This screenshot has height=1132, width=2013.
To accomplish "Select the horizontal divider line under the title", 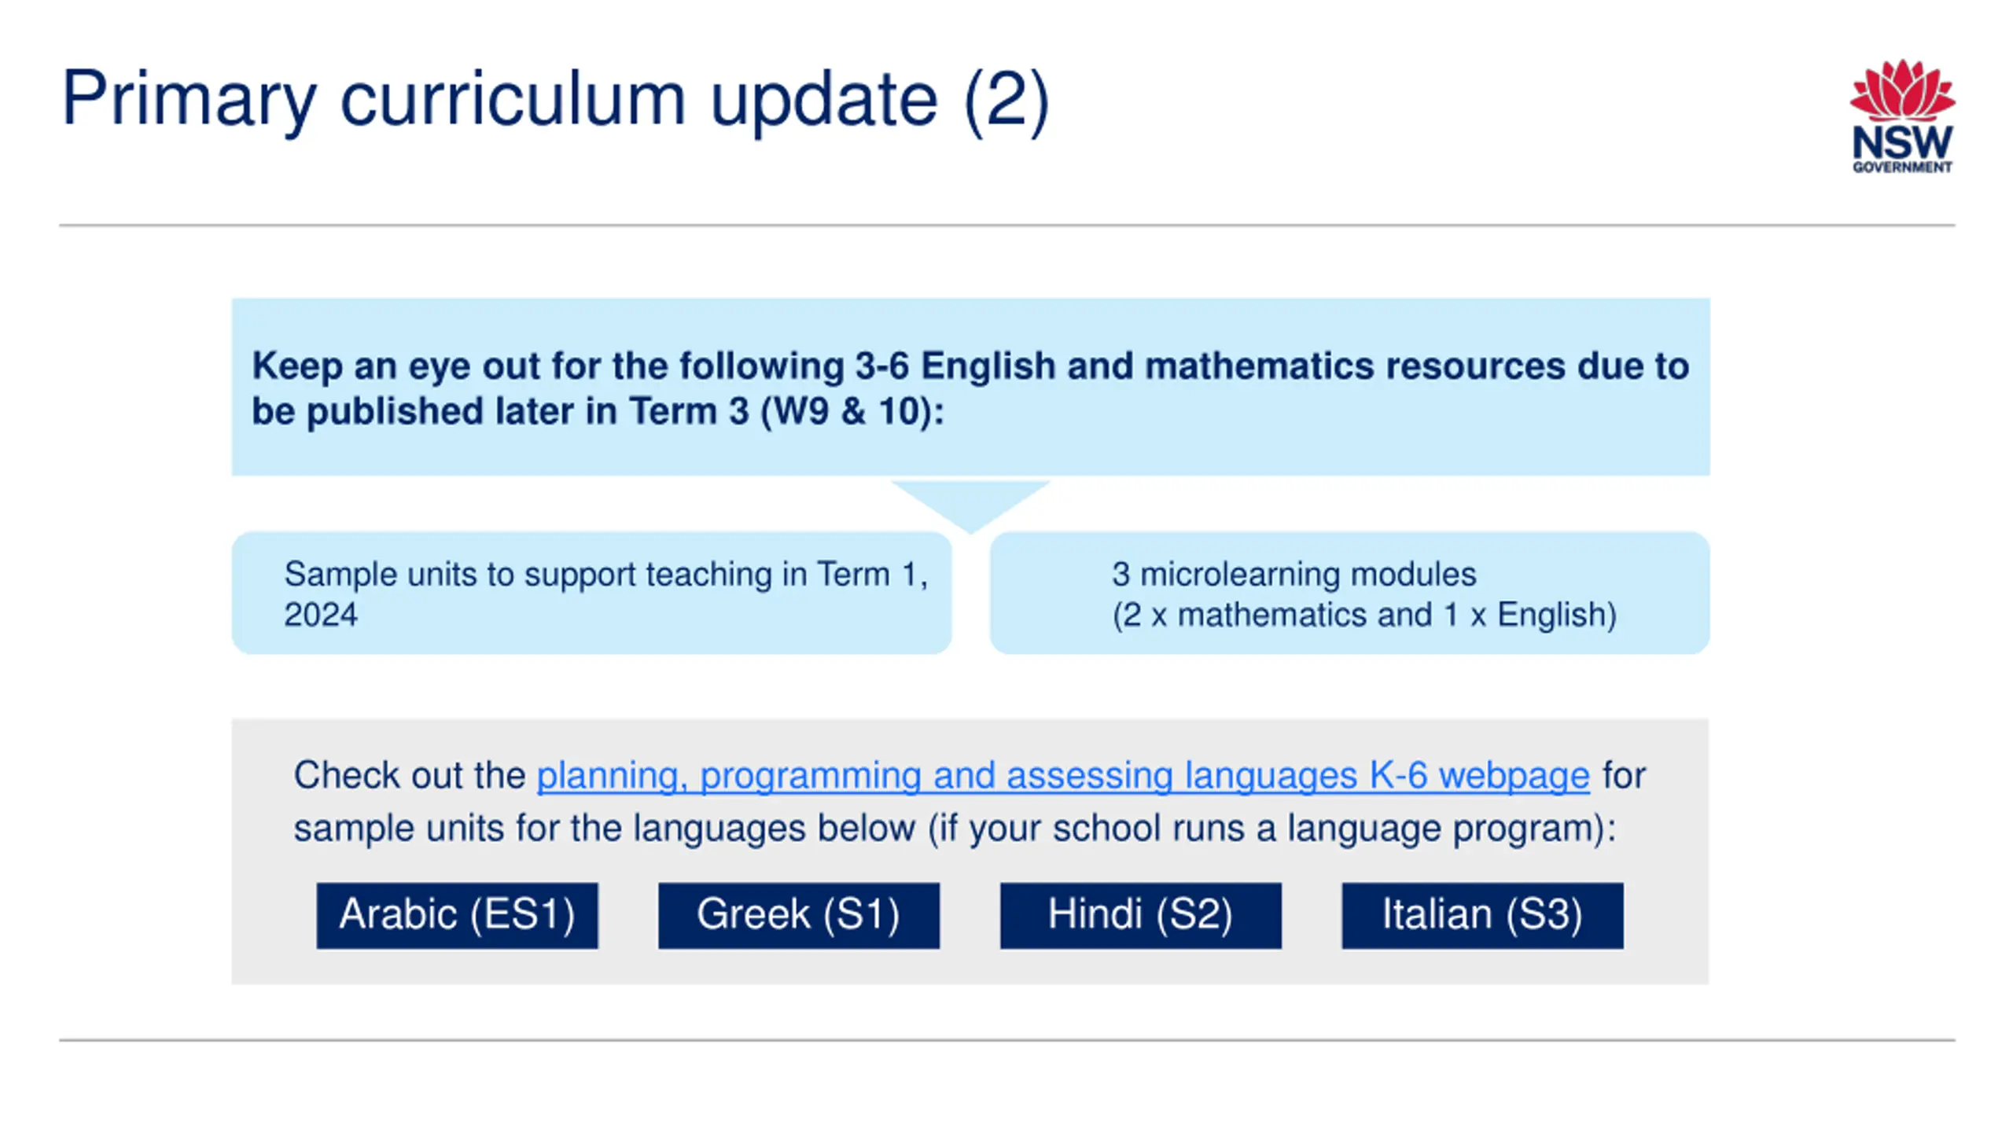I will 1006,226.
